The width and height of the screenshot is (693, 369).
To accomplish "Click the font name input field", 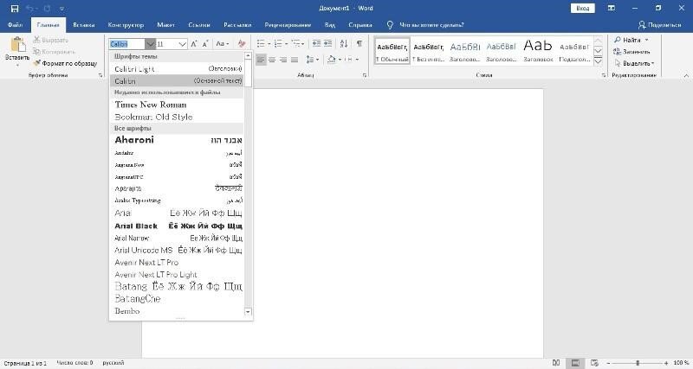I will (126, 44).
